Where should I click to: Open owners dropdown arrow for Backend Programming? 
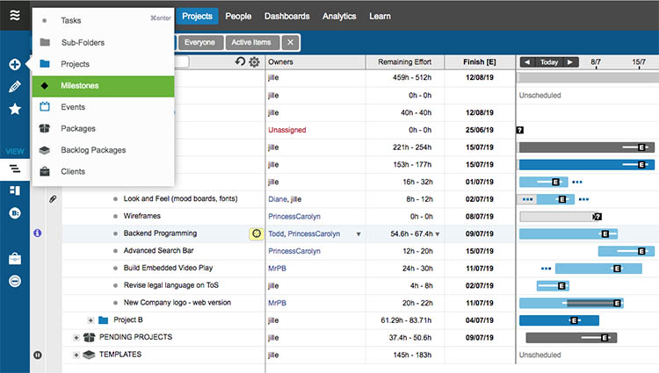(358, 234)
